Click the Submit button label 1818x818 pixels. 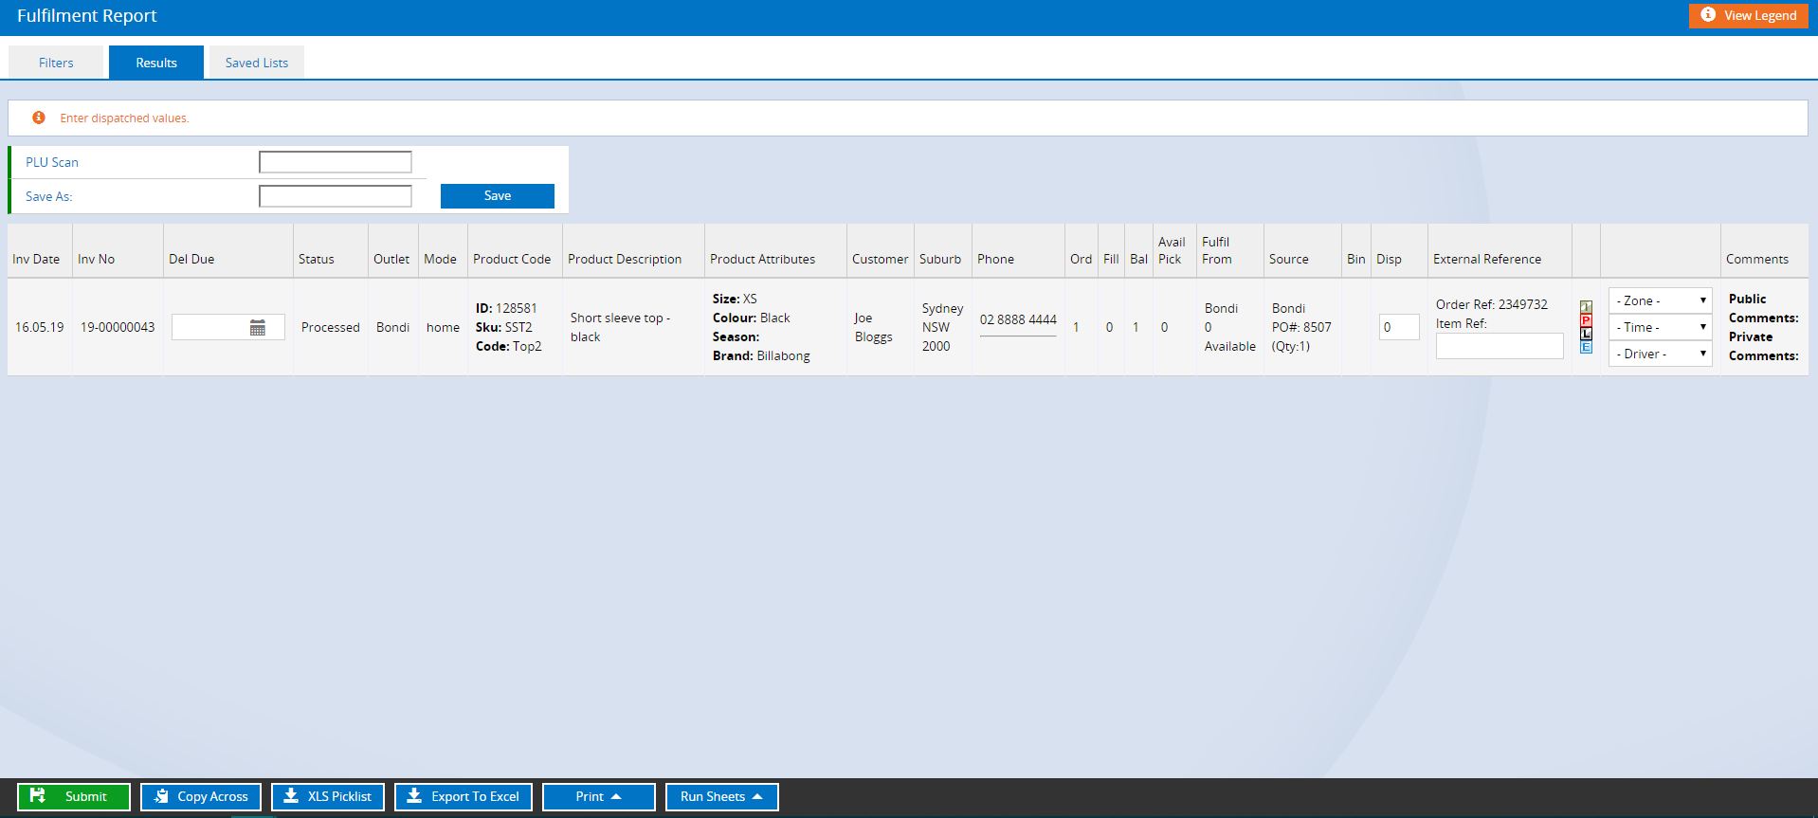86,796
